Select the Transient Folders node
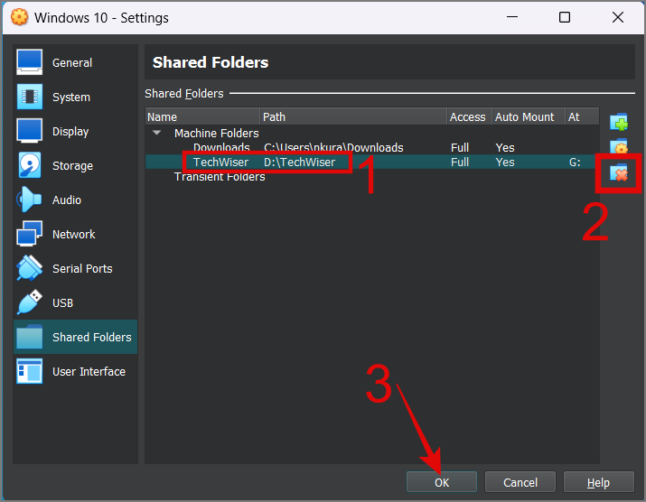 [x=220, y=177]
